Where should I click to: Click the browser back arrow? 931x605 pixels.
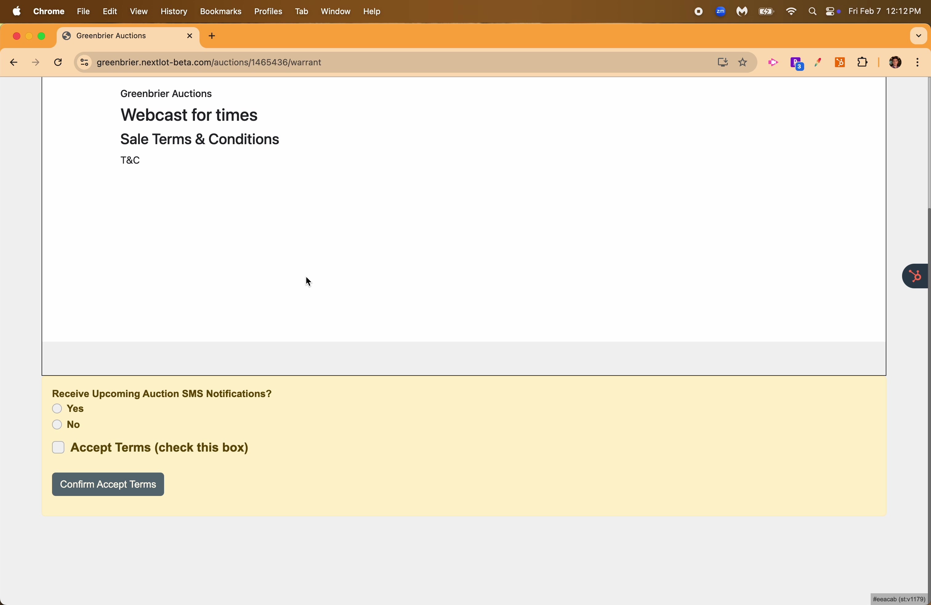pyautogui.click(x=13, y=63)
